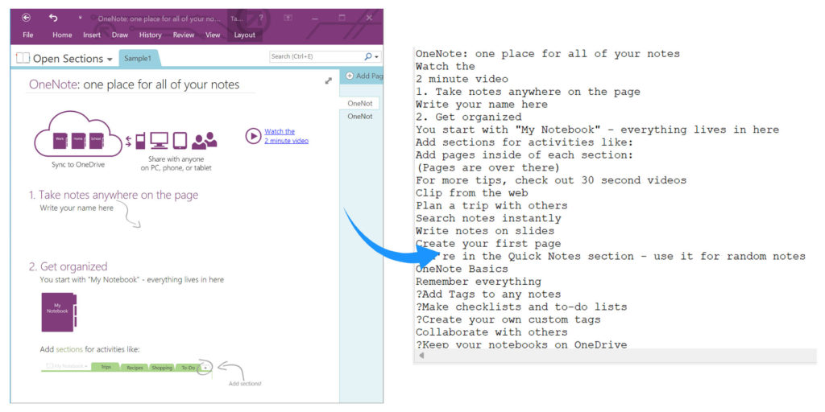Select the unhighlighted OneNot page in page list
This screenshot has width=825, height=412.
tap(360, 117)
